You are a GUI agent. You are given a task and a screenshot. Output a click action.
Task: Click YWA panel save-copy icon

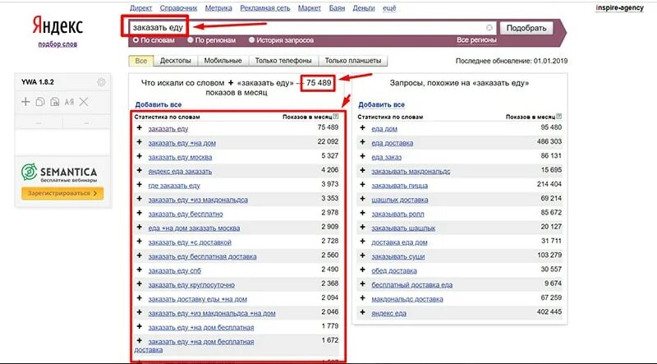(54, 102)
